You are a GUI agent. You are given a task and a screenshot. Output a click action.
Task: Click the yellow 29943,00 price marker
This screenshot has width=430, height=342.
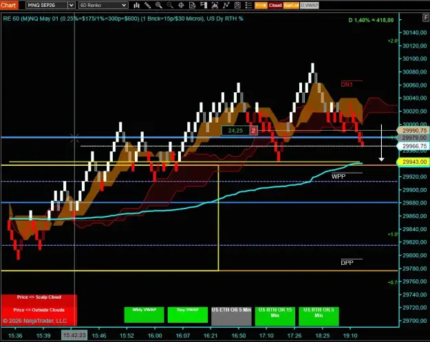tap(414, 162)
